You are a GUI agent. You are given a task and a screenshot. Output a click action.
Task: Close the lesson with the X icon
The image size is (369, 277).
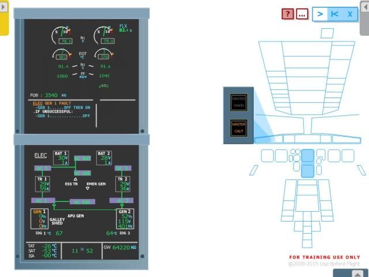coord(349,14)
